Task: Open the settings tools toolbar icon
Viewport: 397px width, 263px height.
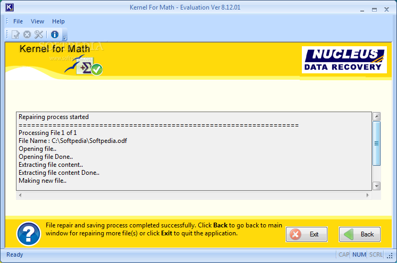Action: tap(39, 35)
